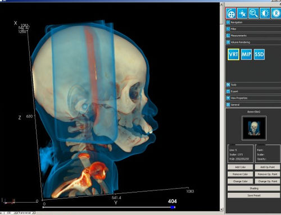Click the Z axis label 630
281x215 pixels.
29,116
